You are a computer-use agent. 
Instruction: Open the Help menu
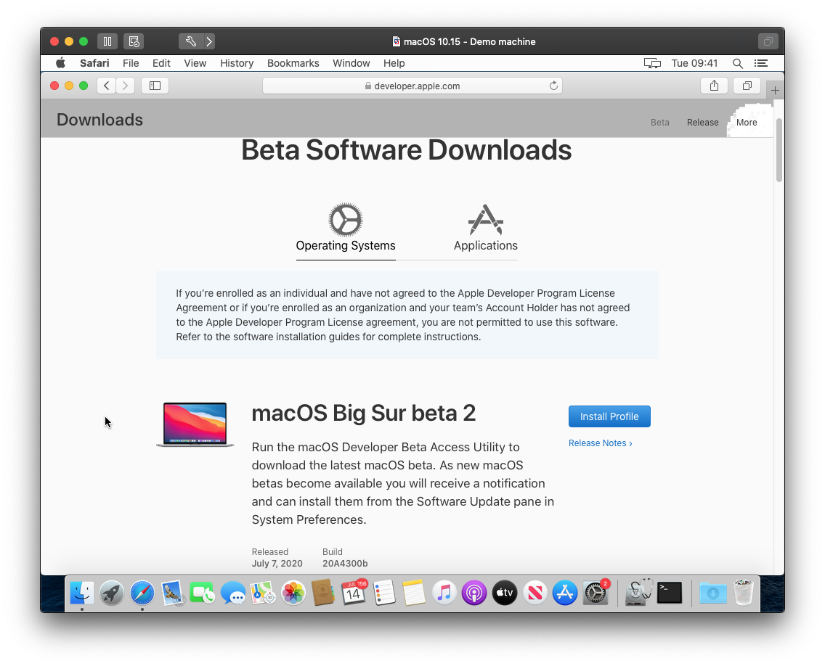(394, 63)
